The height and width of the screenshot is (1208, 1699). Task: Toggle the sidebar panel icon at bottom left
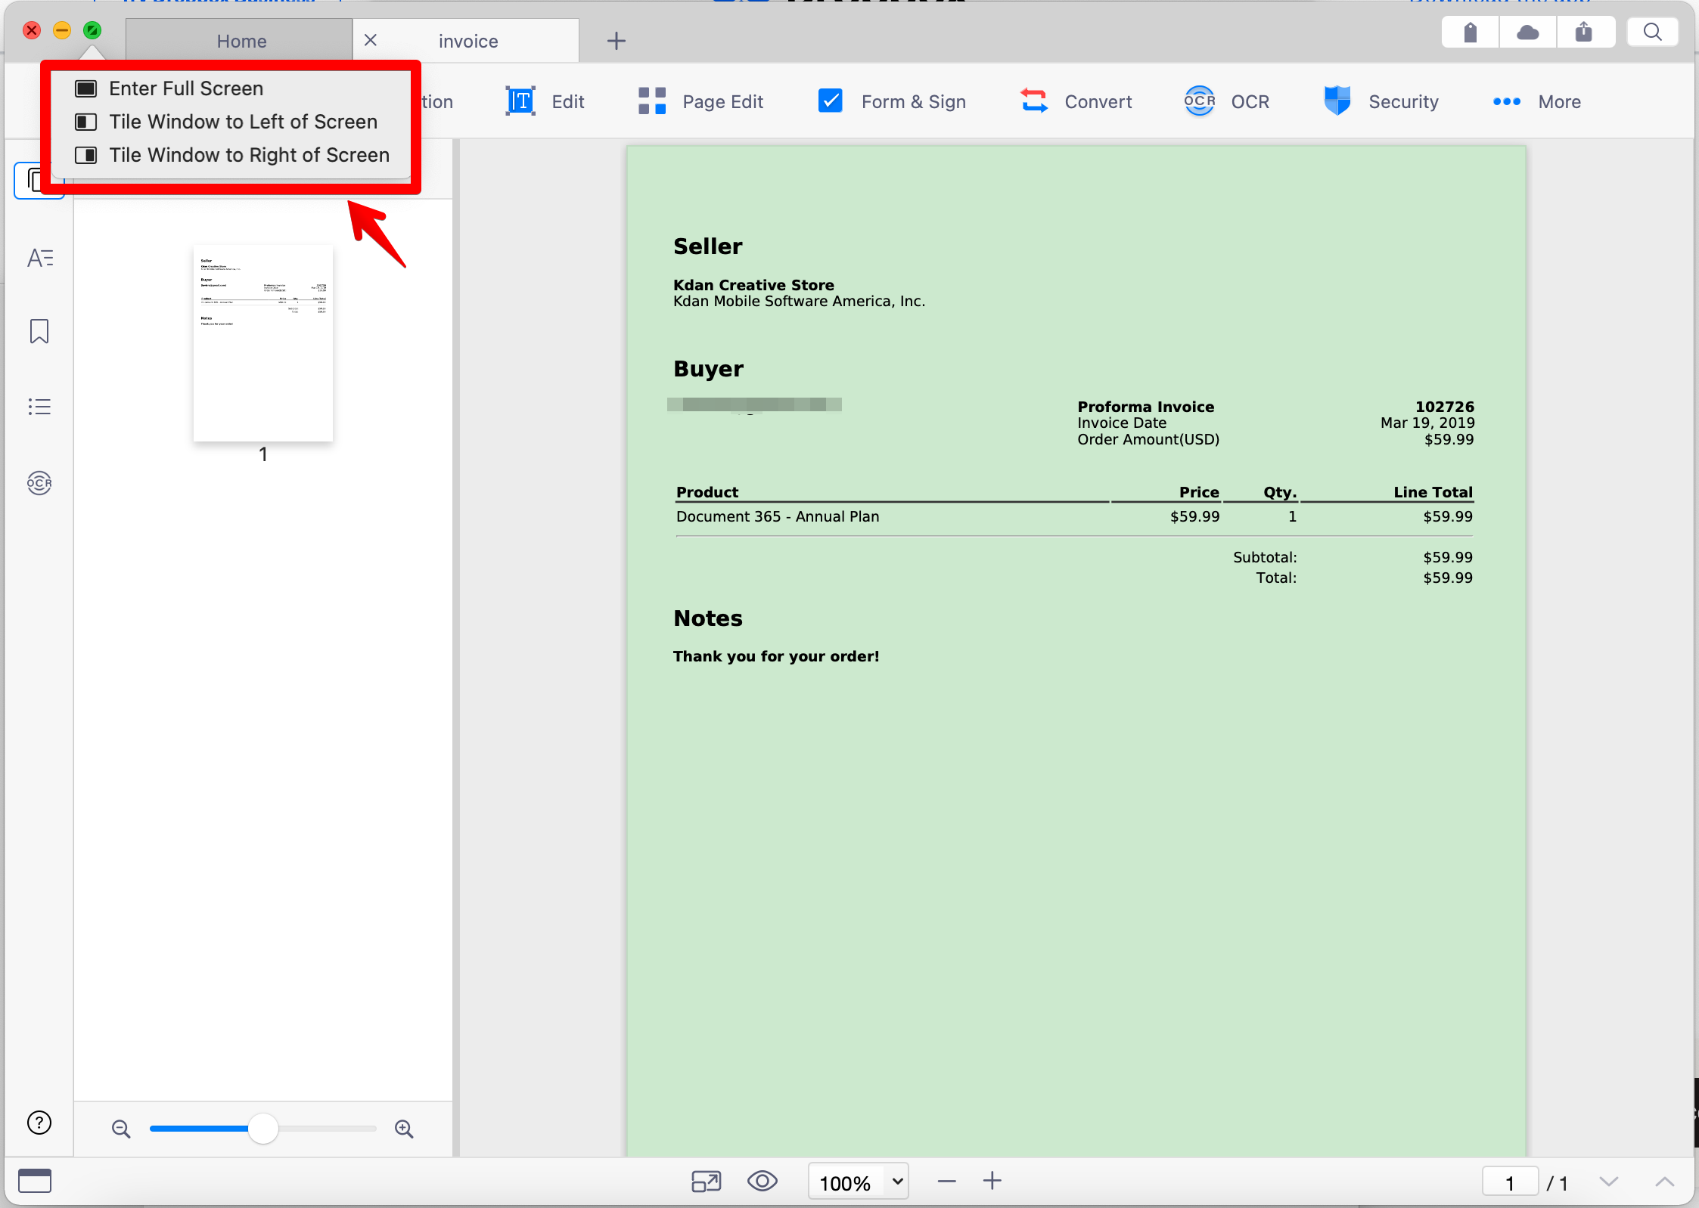click(35, 1181)
